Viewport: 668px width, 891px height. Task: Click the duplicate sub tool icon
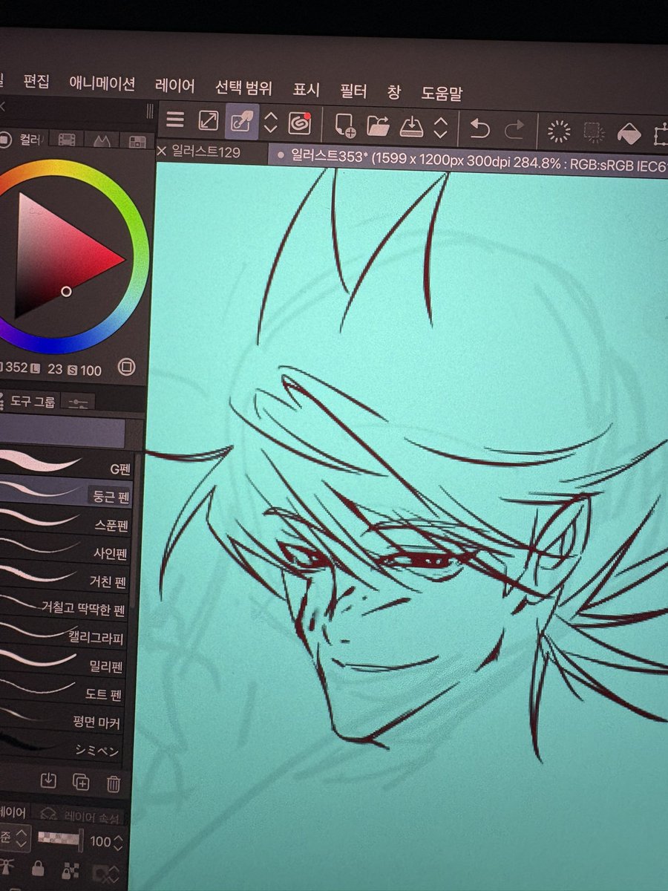point(81,781)
